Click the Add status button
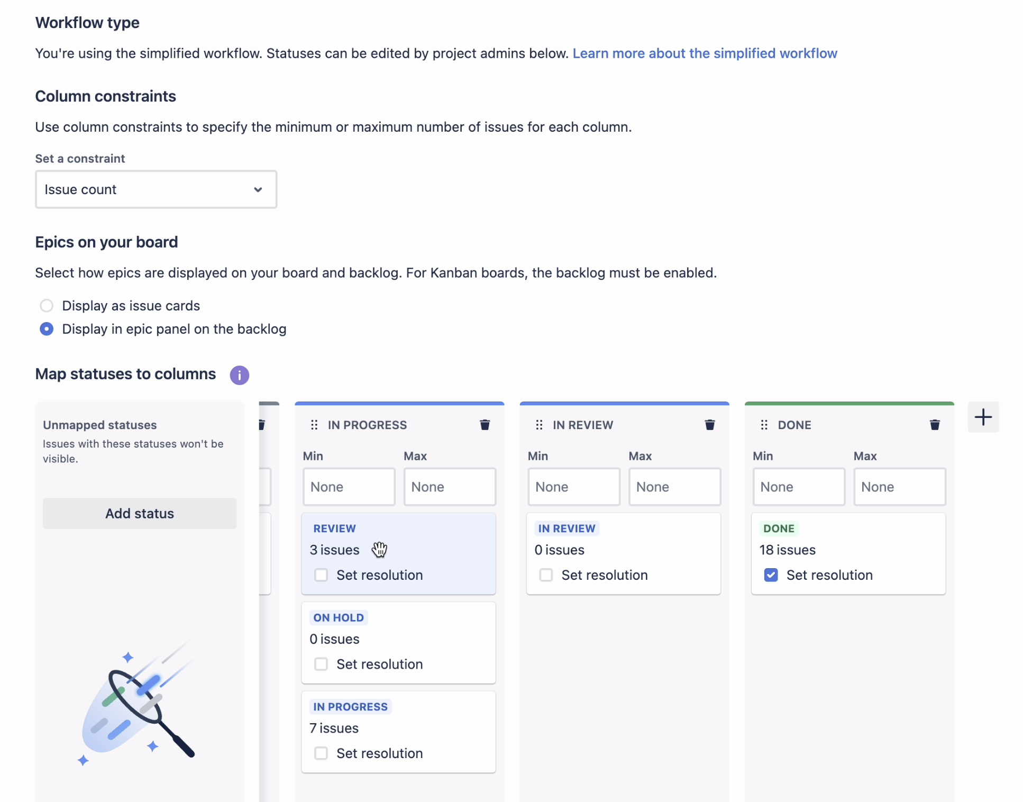Image resolution: width=1023 pixels, height=802 pixels. coord(140,513)
